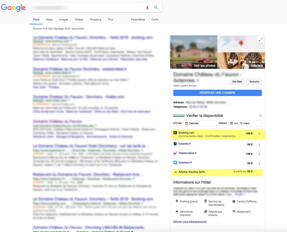Click the map fullscreen expand icon
The image size is (287, 232).
260,40
